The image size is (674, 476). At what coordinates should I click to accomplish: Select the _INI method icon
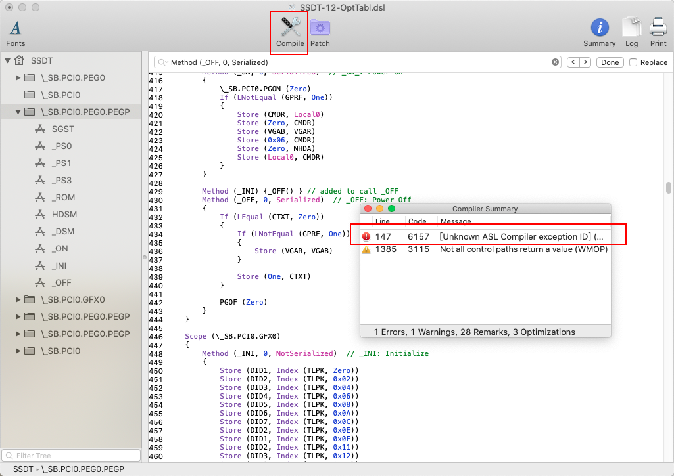point(40,266)
